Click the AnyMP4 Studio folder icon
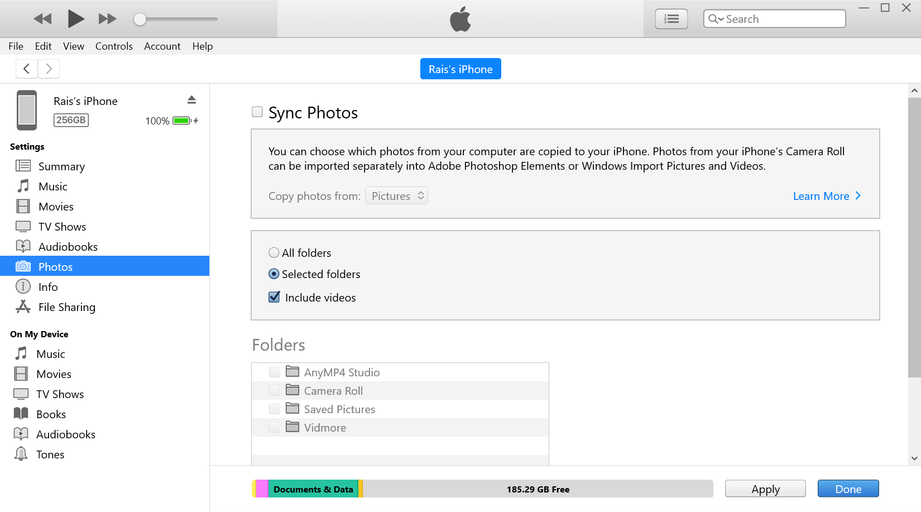 pos(292,371)
